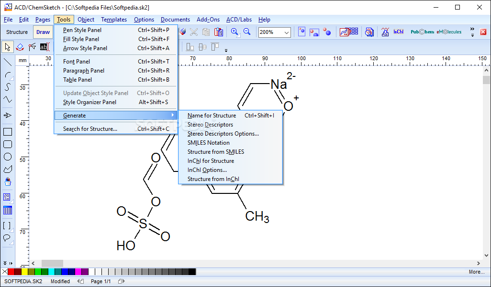This screenshot has width=491, height=287.
Task: Choose Stereo Descriptors Options...
Action: point(231,134)
